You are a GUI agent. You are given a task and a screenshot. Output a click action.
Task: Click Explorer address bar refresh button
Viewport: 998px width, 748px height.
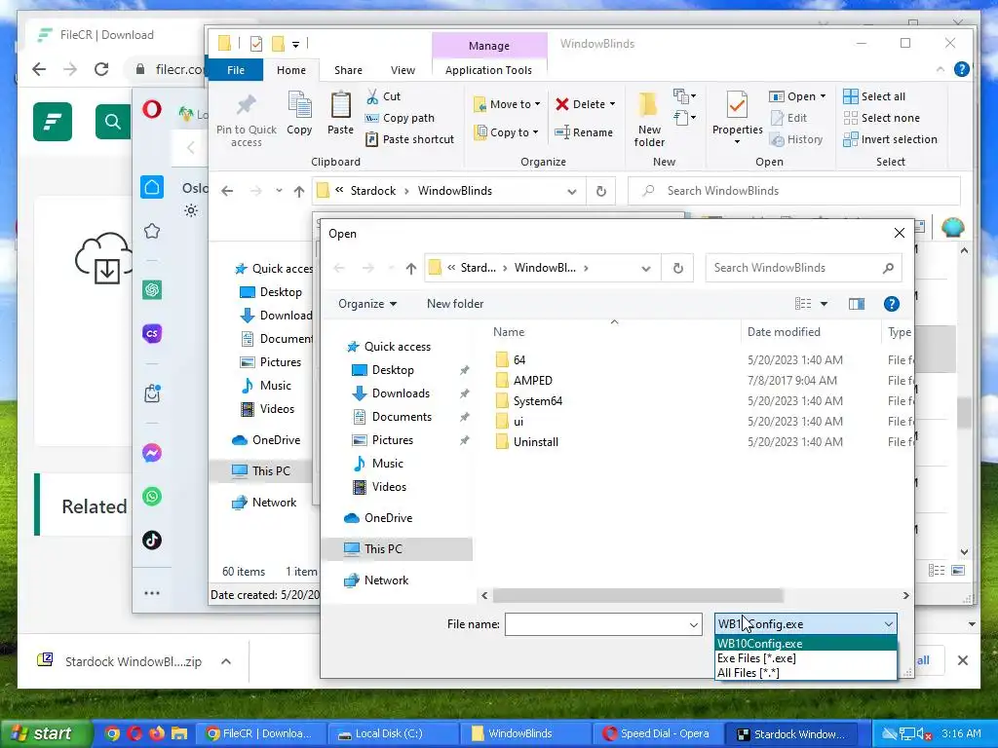pos(600,191)
